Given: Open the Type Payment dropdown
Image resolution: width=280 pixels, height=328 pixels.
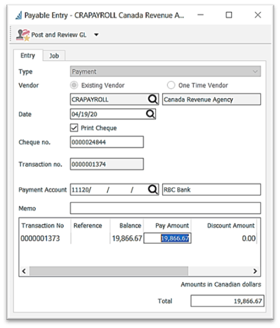Looking at the screenshot, I should (165, 71).
